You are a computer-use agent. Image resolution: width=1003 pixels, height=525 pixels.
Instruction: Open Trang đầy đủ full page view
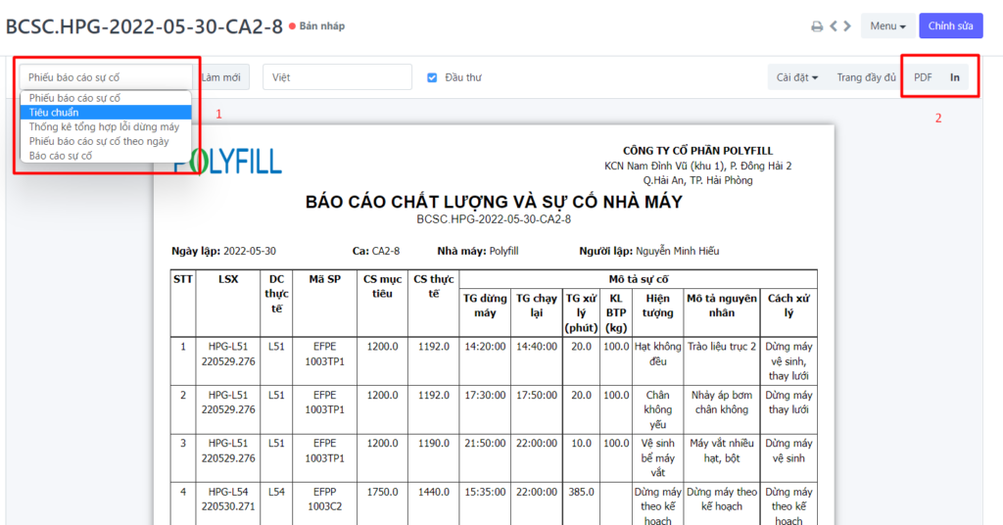pos(866,77)
